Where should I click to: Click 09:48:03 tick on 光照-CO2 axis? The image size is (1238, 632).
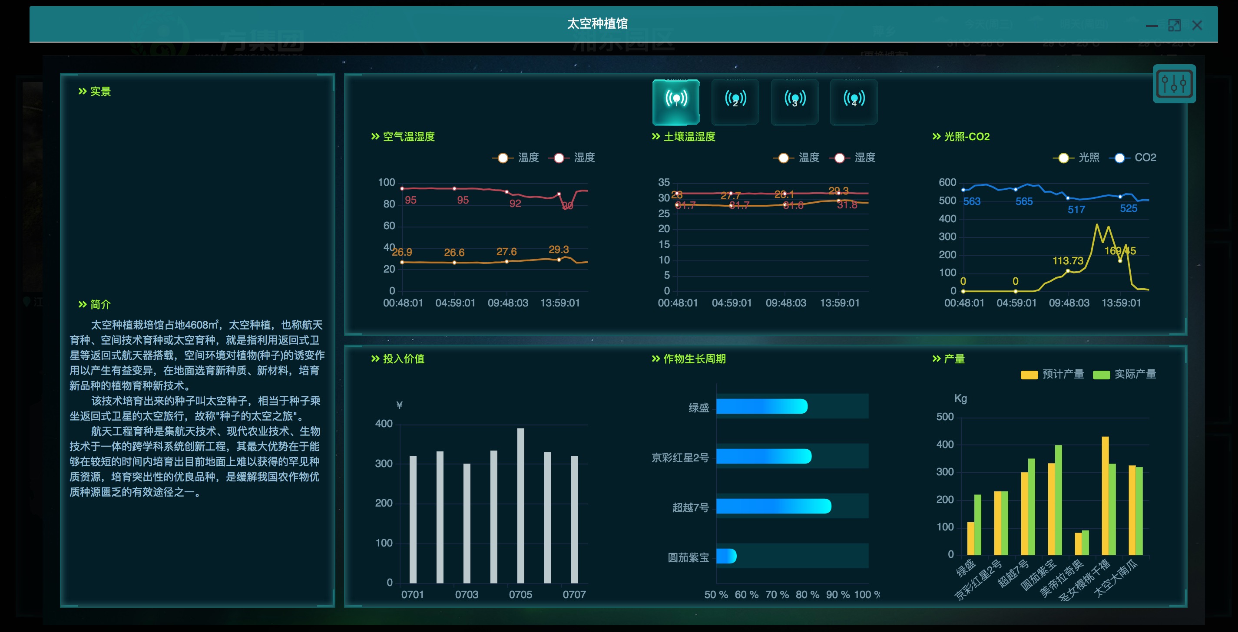(1069, 303)
